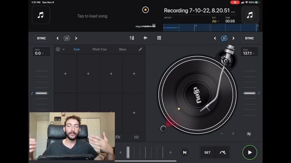Switch to the waveform view icon
The height and width of the screenshot is (163, 291).
tap(145, 38)
